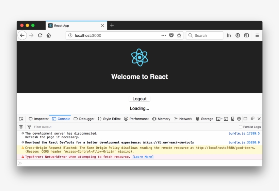Open DevTools in separate window
The height and width of the screenshot is (191, 279).
coord(252,119)
